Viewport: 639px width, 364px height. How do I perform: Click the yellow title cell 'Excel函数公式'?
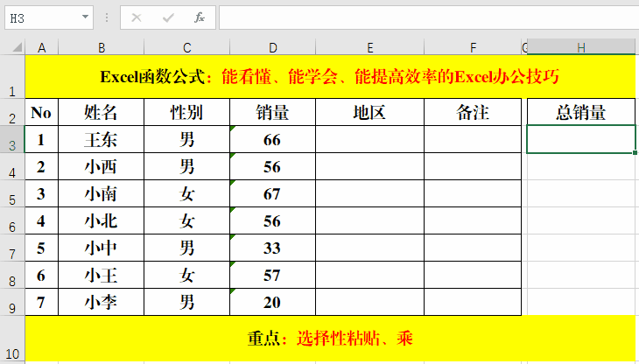[330, 76]
